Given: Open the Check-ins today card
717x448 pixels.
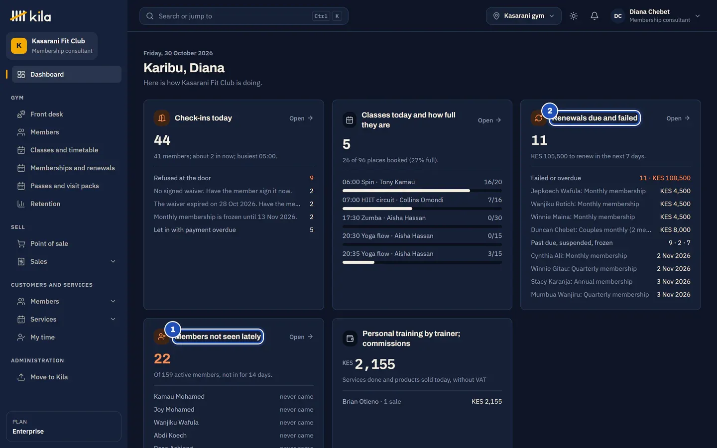Looking at the screenshot, I should pos(301,118).
